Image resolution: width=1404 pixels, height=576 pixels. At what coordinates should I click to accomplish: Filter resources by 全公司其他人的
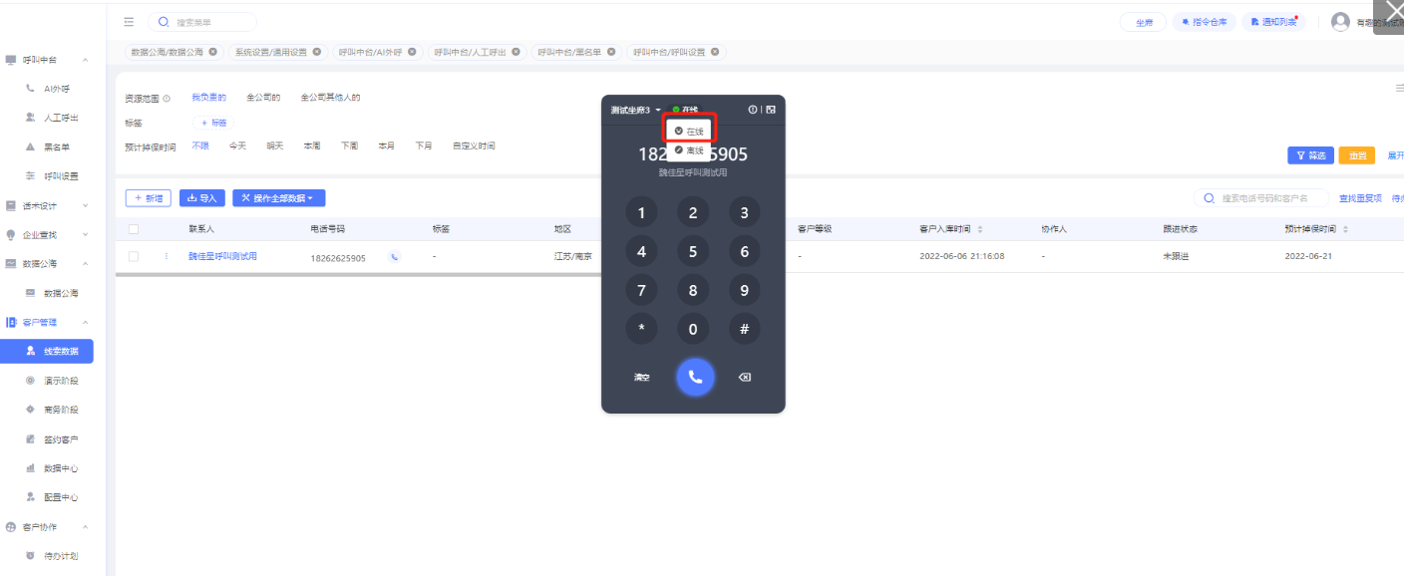coord(330,98)
